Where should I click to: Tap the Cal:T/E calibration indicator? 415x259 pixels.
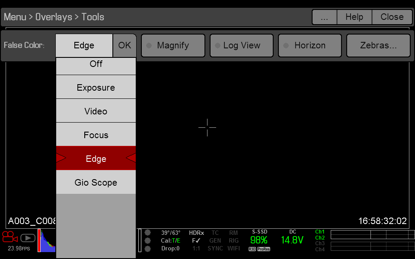[171, 240]
